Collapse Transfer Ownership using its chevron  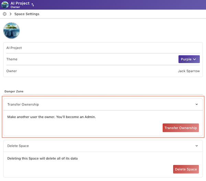pos(197,104)
